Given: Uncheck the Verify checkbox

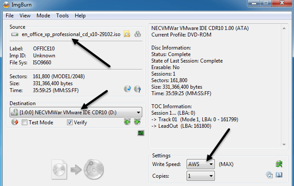Looking at the screenshot, I should (70, 123).
